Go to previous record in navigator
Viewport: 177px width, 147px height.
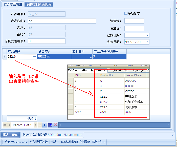click(x=9, y=125)
